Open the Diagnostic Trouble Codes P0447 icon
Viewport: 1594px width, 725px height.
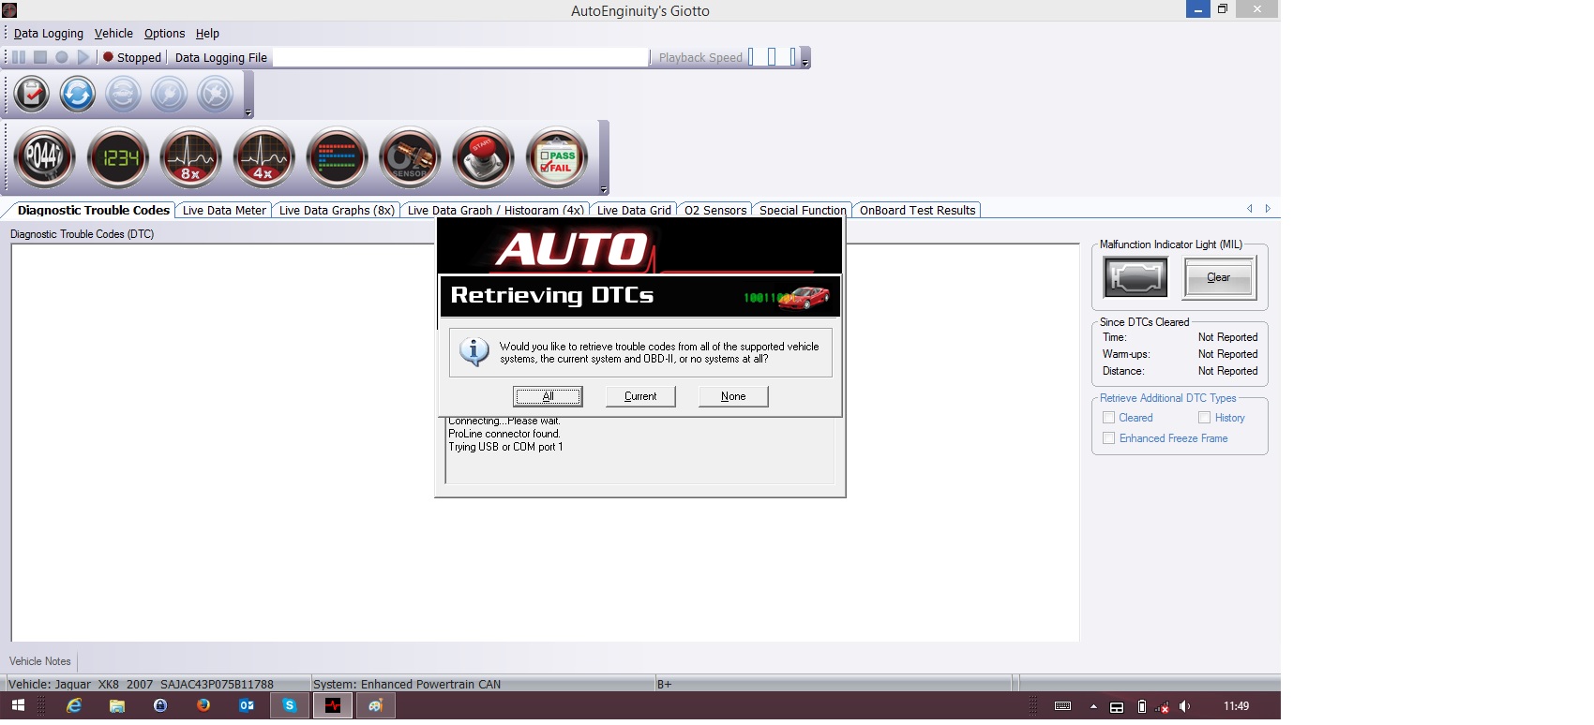point(44,157)
